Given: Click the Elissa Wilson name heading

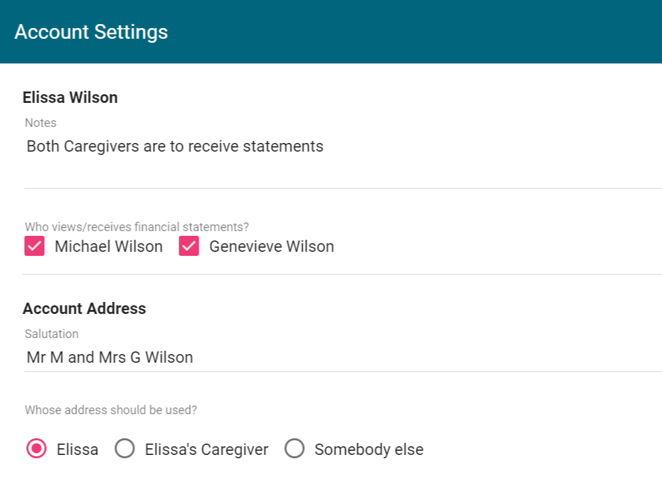Looking at the screenshot, I should click(x=70, y=98).
